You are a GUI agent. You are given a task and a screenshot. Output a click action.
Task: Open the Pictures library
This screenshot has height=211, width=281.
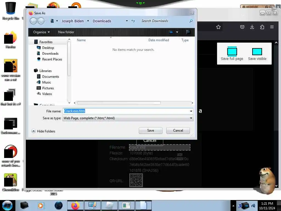click(x=48, y=88)
